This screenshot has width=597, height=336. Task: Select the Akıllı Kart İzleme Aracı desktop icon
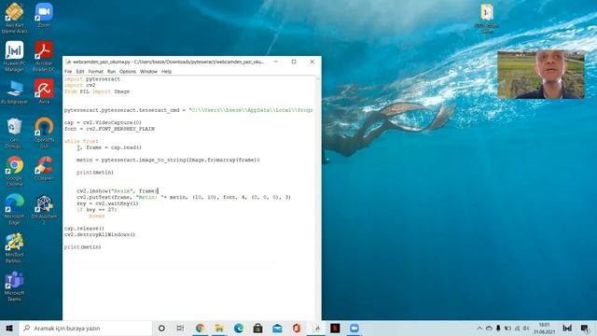[14, 18]
